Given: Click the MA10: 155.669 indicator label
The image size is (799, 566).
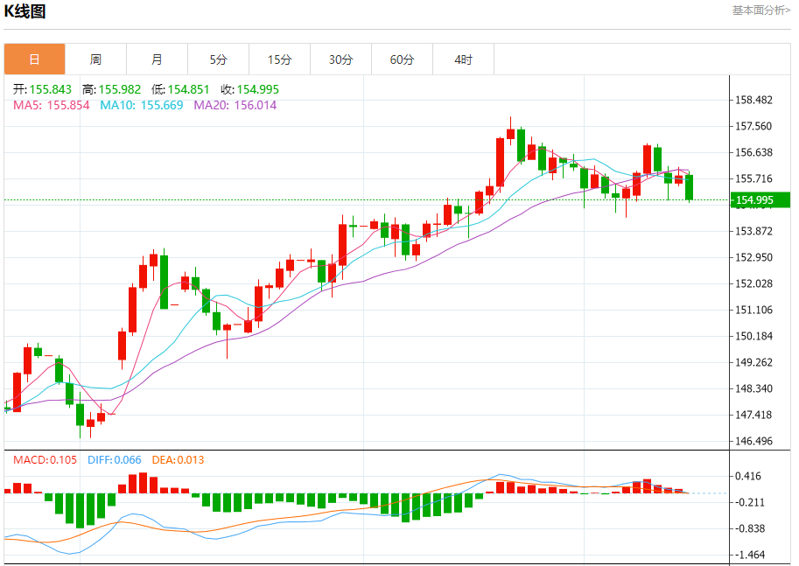Looking at the screenshot, I should coord(141,105).
